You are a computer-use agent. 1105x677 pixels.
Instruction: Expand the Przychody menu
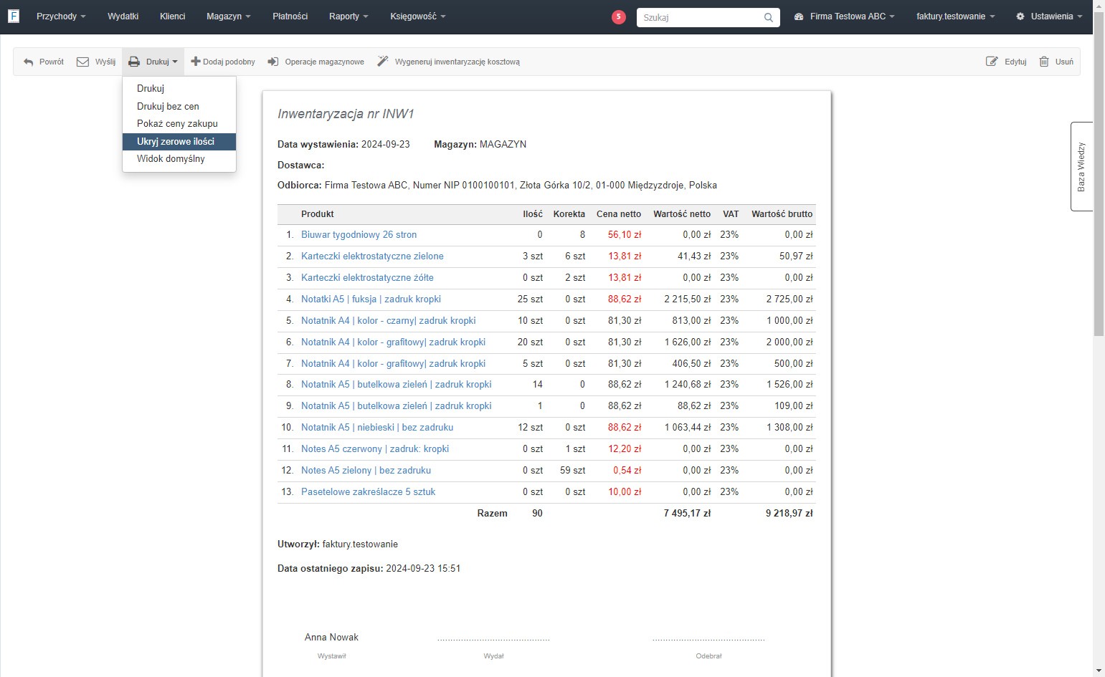tap(61, 16)
